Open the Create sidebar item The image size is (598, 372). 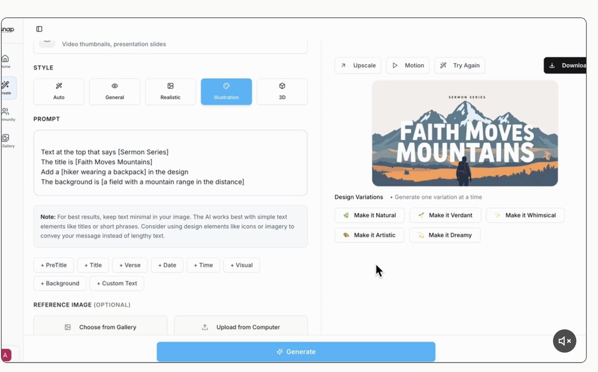coord(7,88)
